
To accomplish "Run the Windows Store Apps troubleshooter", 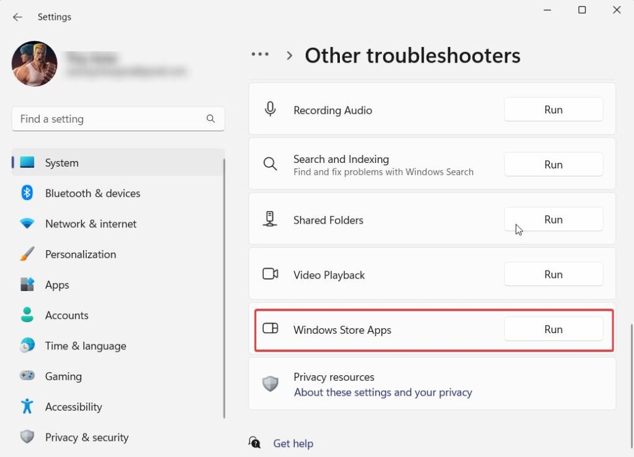I will coord(553,329).
